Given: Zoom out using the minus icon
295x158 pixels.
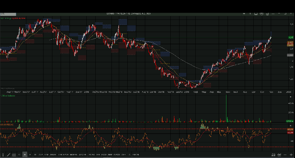Looking at the screenshot, I should click(x=285, y=155).
